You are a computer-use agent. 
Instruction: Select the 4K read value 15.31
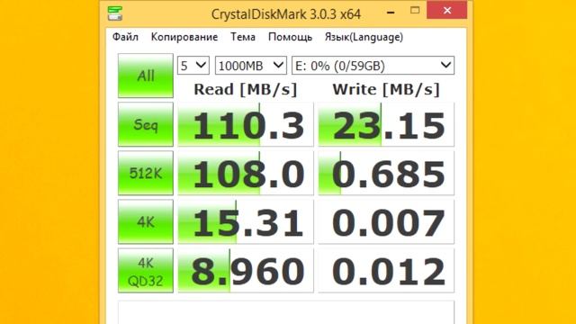(x=246, y=222)
